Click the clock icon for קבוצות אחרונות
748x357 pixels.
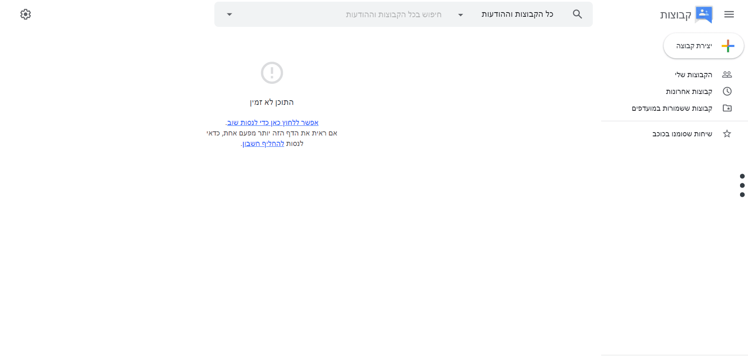727,91
